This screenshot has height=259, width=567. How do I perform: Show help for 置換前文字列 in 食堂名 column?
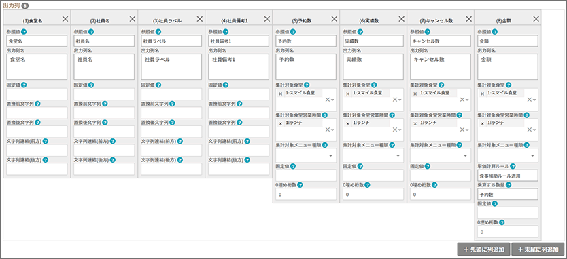coord(37,104)
